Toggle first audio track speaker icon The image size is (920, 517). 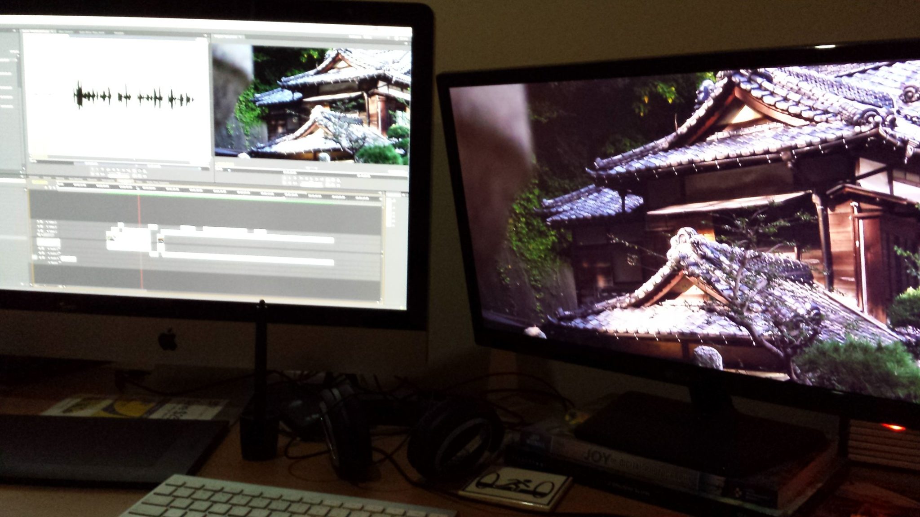[x=40, y=248]
